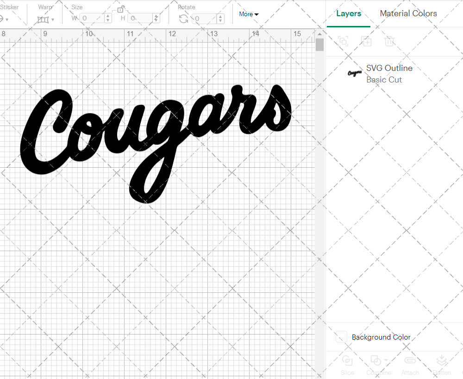
Task: Click the Flatten button
Action: tap(442, 366)
